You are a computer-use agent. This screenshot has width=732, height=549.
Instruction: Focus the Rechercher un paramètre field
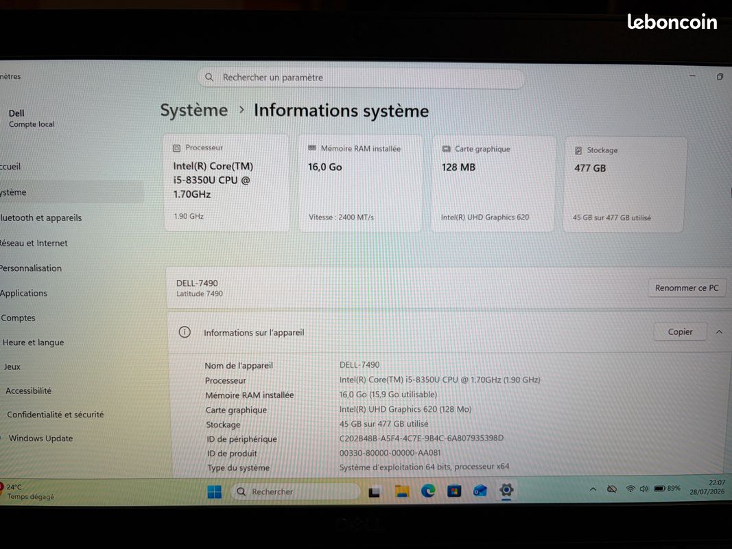[x=361, y=78]
